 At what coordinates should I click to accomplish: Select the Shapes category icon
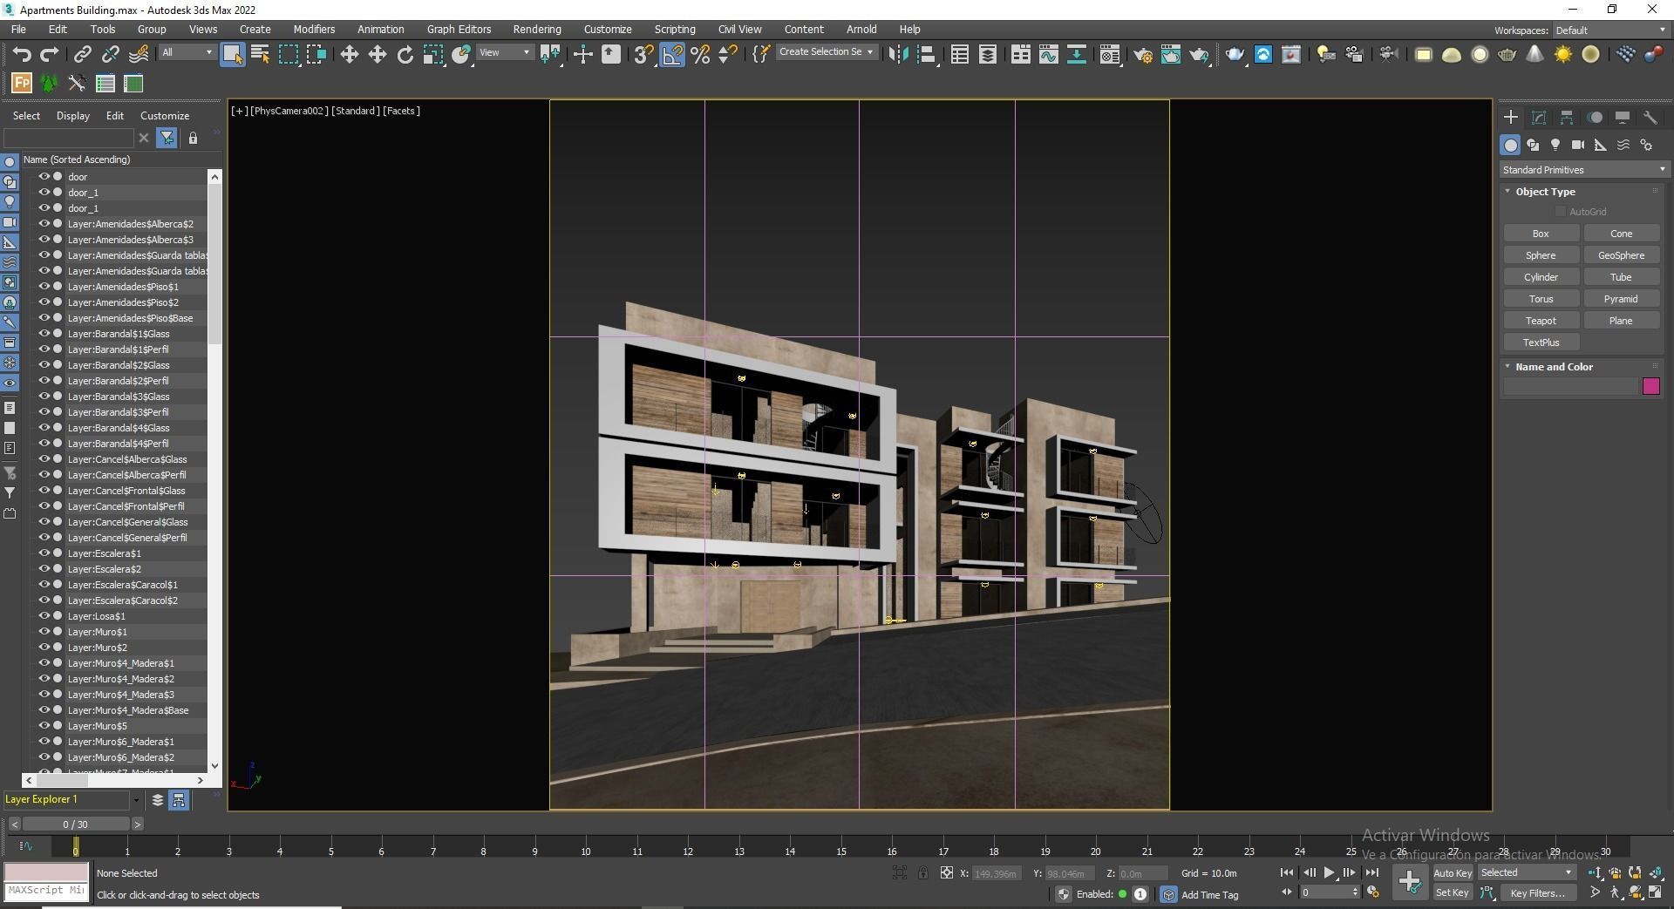point(1533,146)
